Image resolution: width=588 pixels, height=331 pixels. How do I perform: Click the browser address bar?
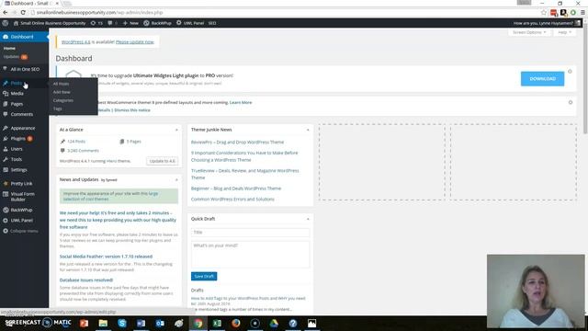(x=285, y=12)
